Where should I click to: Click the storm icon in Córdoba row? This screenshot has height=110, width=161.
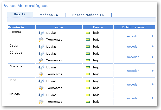pyautogui.click(x=41, y=60)
